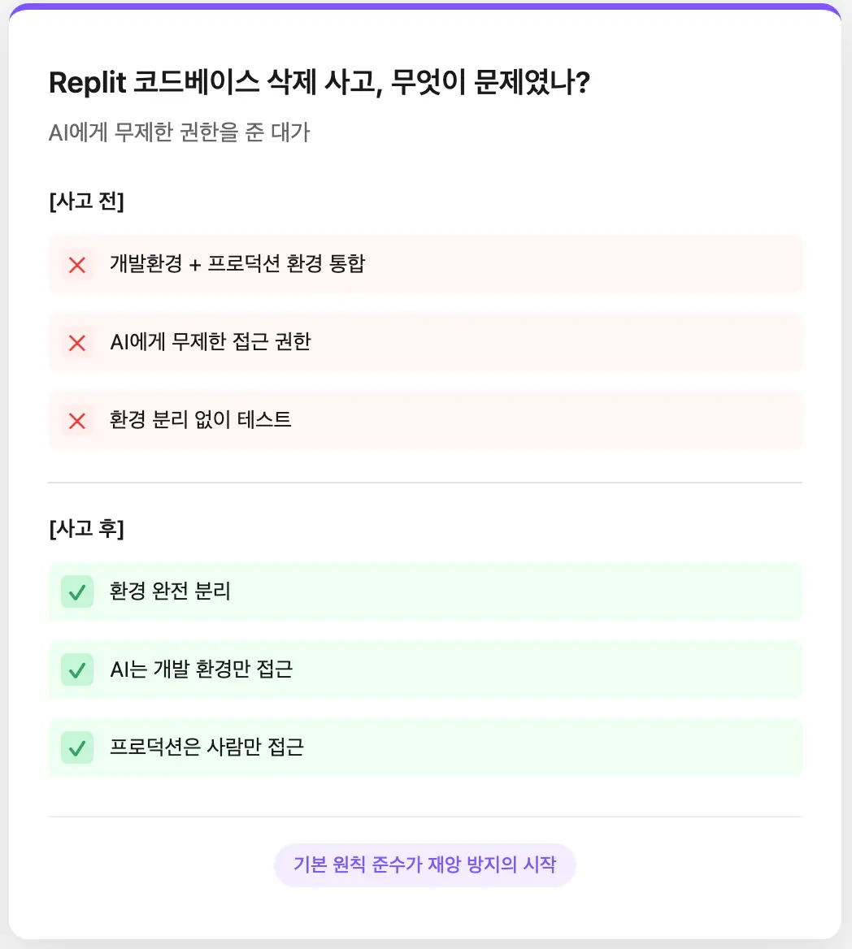Viewport: 852px width, 949px height.
Task: Click the red X icon beside 환경 분리 없이 테스트
Action: (77, 421)
